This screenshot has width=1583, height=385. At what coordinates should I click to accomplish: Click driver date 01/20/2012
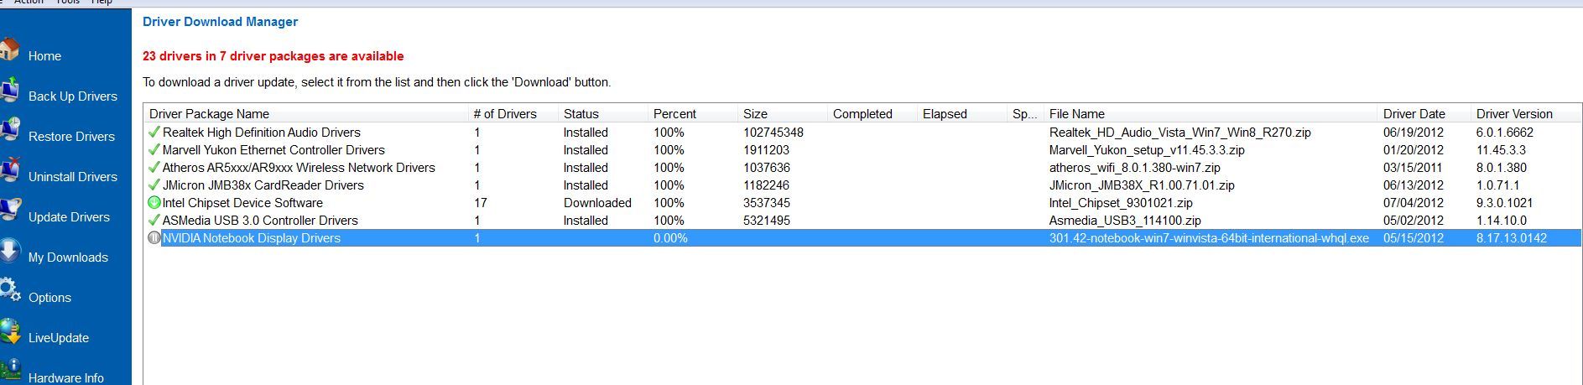tap(1414, 150)
